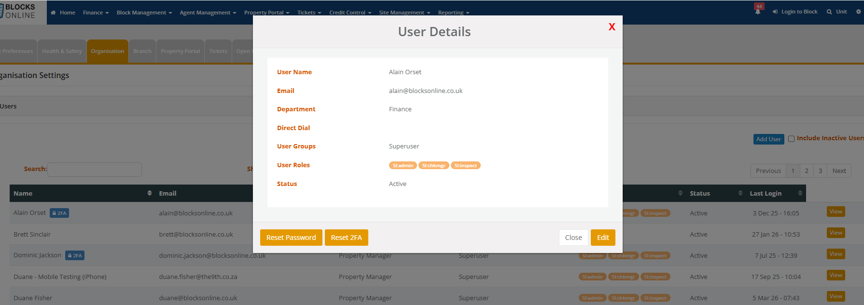
Task: Sort table by Name column arrows
Action: point(150,193)
